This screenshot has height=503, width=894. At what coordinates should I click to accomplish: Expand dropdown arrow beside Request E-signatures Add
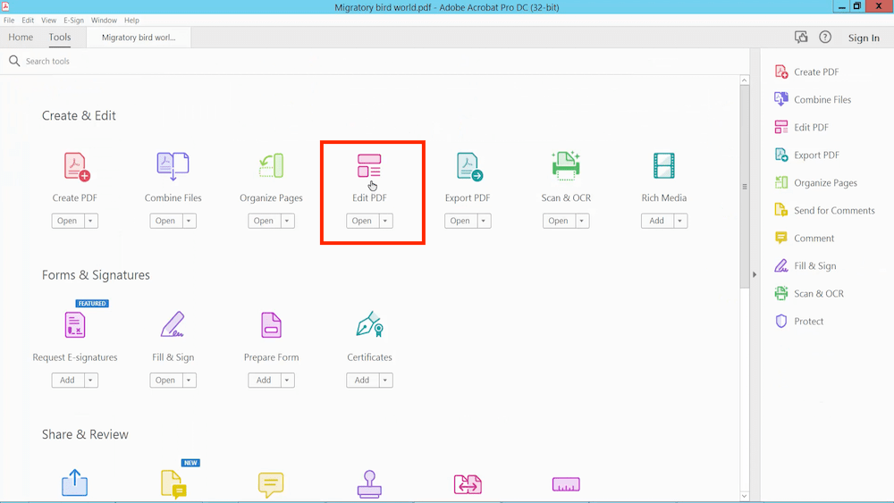click(x=91, y=380)
